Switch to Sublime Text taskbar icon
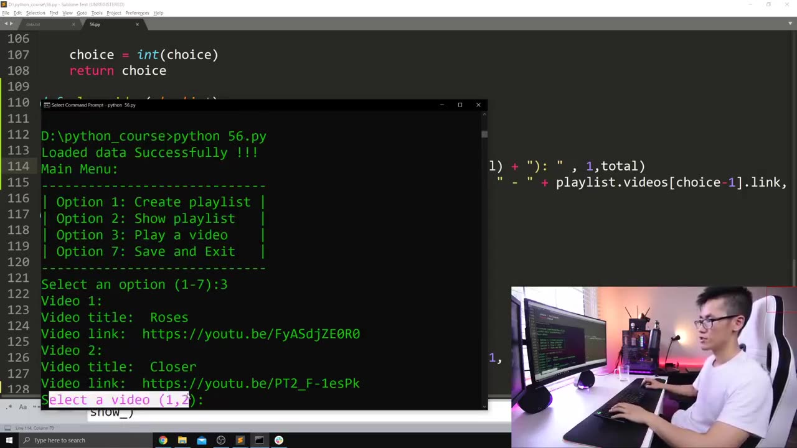797x448 pixels. click(240, 440)
